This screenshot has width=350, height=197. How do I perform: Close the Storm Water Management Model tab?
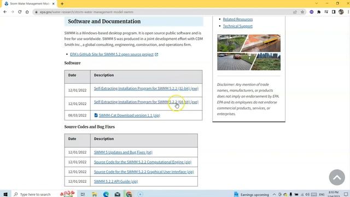[54, 4]
